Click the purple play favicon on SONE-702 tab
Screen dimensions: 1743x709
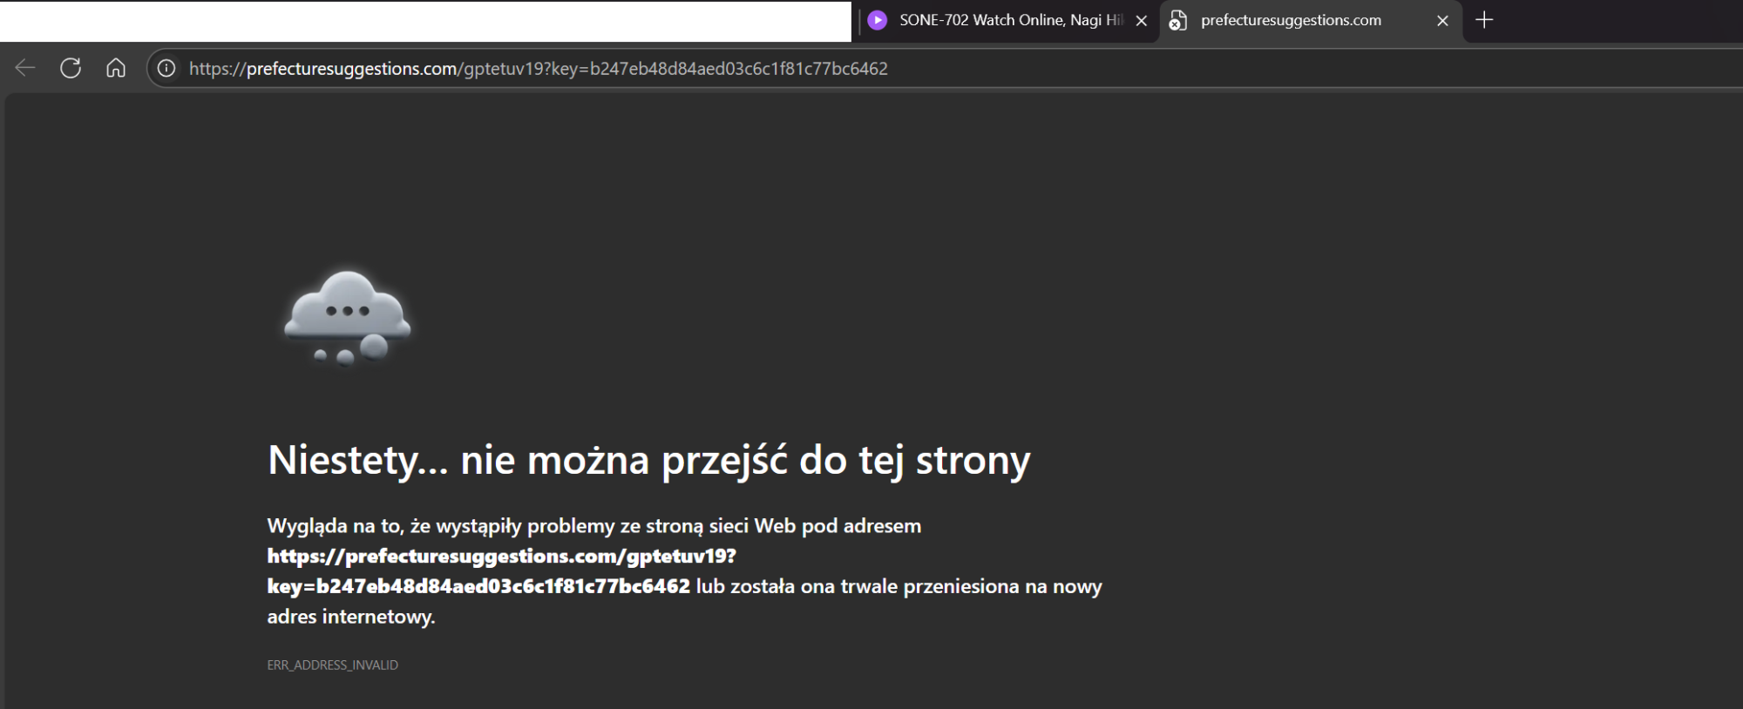878,20
